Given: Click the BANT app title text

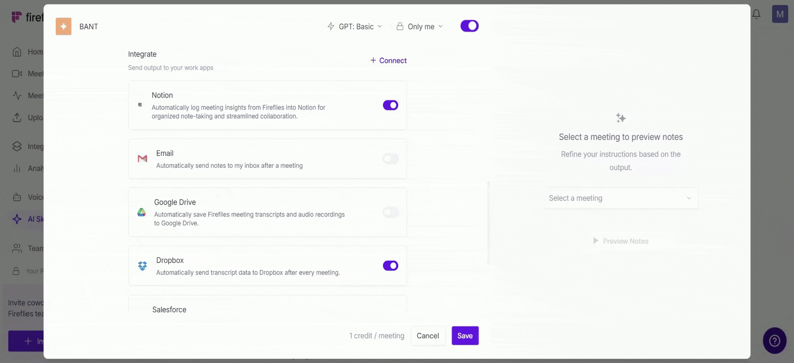Looking at the screenshot, I should tap(88, 26).
